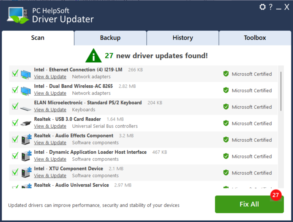The height and width of the screenshot is (222, 293).
Task: Open View & Update for Audio Effects Component
Action: tap(50, 142)
